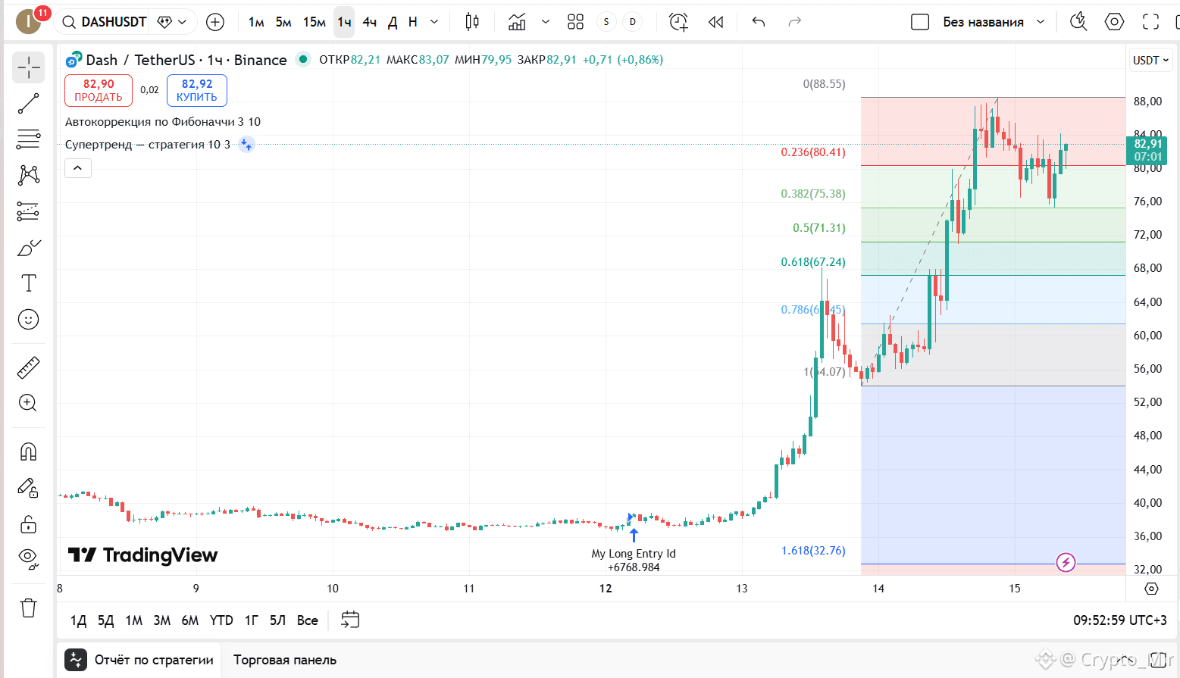Click the D circle toolbar button
Image resolution: width=1180 pixels, height=678 pixels.
633,22
